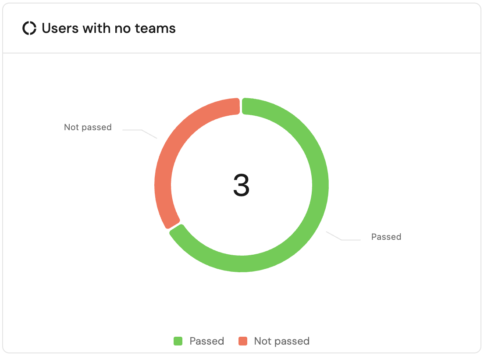Click the top gap between donut segments

coord(241,106)
